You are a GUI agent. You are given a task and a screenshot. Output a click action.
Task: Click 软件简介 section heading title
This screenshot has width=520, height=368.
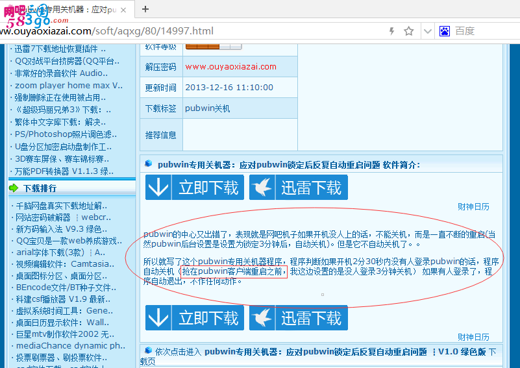click(288, 165)
